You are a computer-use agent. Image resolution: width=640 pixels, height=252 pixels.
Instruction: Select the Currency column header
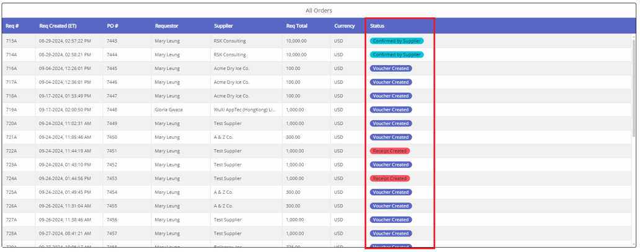[x=344, y=26]
